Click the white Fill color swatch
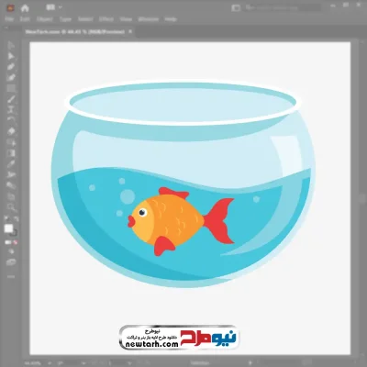The width and height of the screenshot is (367, 367). [8, 228]
